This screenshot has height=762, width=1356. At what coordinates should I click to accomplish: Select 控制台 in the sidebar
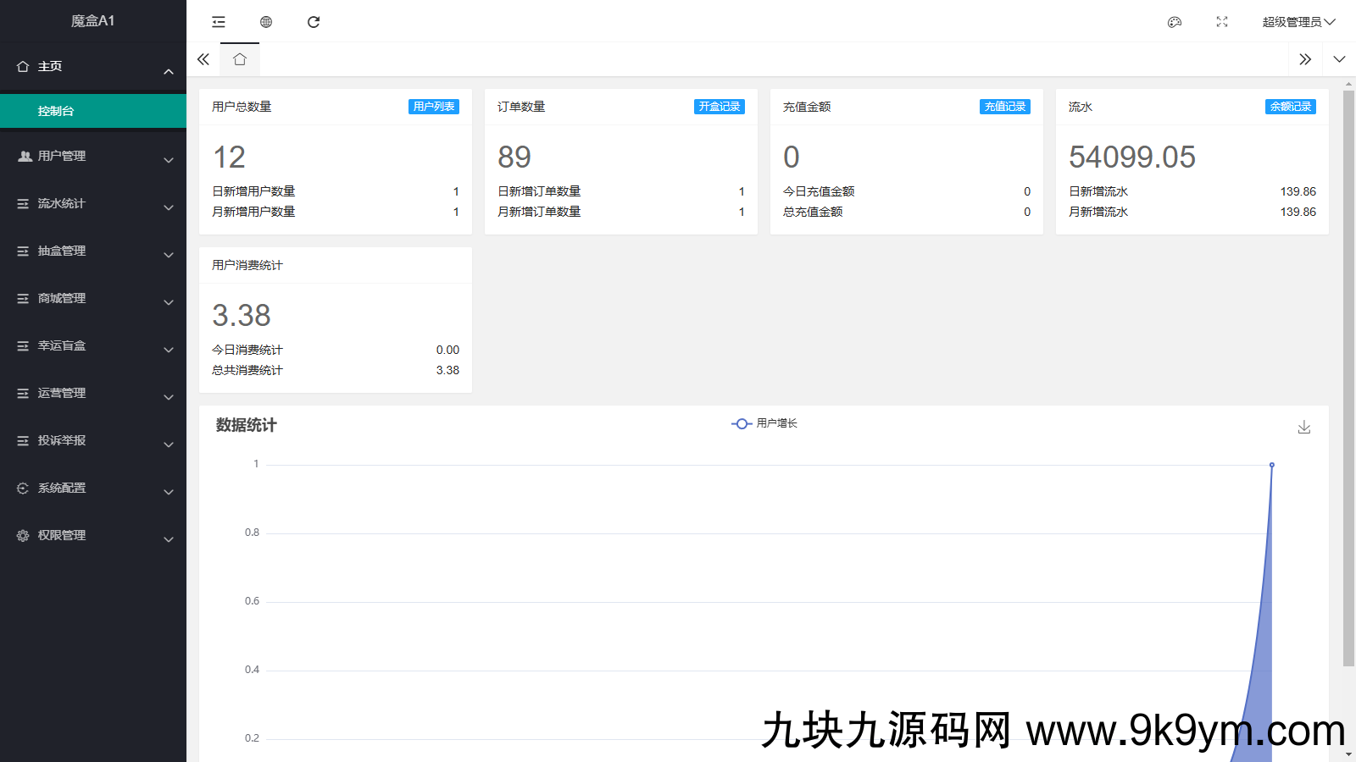point(93,111)
